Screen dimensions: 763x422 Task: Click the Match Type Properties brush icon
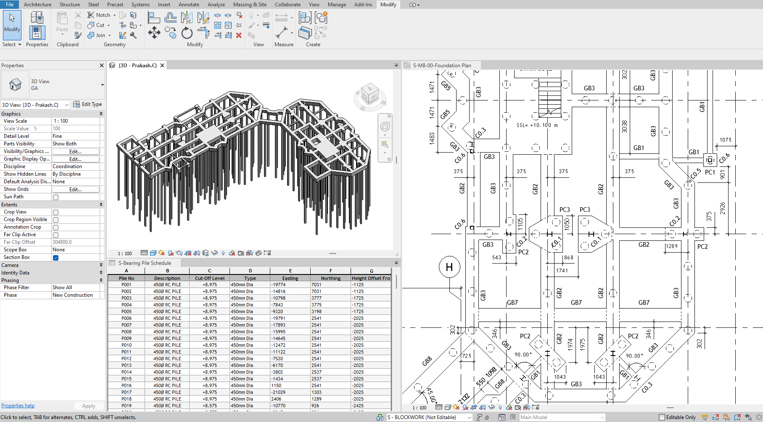(x=78, y=35)
